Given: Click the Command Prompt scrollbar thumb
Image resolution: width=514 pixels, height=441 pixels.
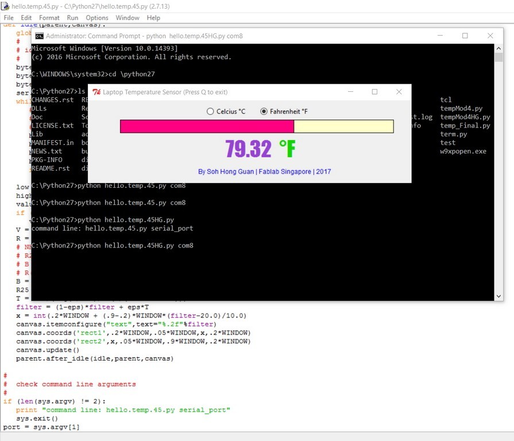Looking at the screenshot, I should (x=498, y=57).
